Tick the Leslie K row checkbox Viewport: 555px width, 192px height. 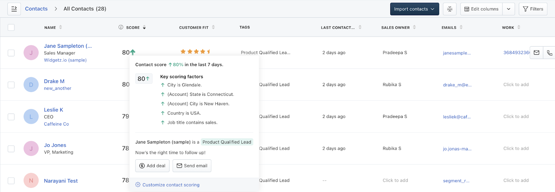point(11,117)
